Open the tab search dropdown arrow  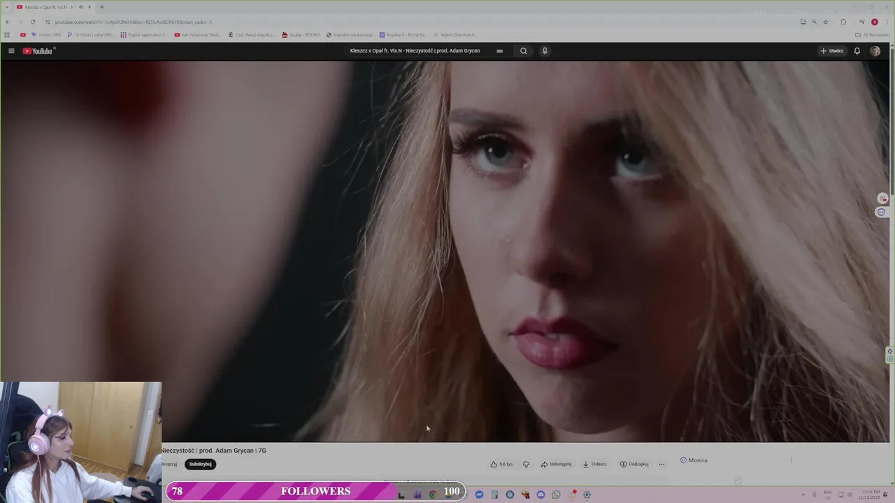coord(8,7)
